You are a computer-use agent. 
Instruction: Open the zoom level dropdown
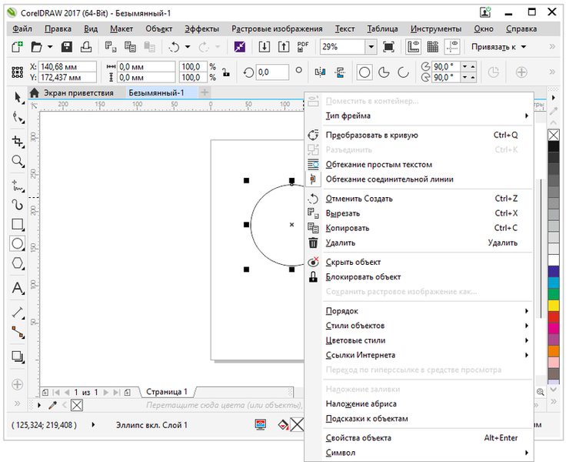pyautogui.click(x=371, y=47)
